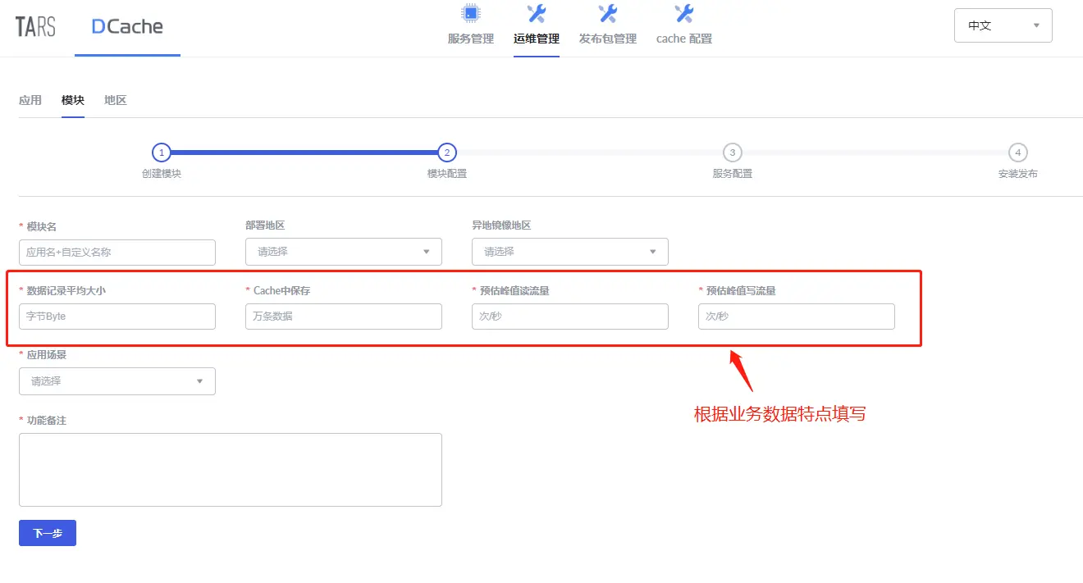The height and width of the screenshot is (583, 1083).
Task: Open cache 配置 navigation item
Action: [684, 39]
